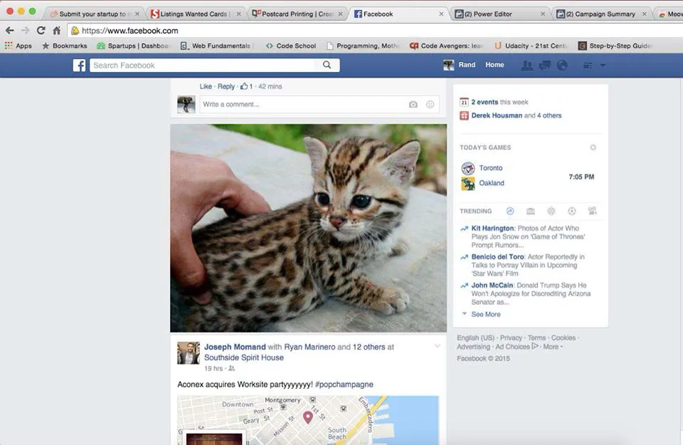Click Oakland Athletics team logo

(468, 184)
